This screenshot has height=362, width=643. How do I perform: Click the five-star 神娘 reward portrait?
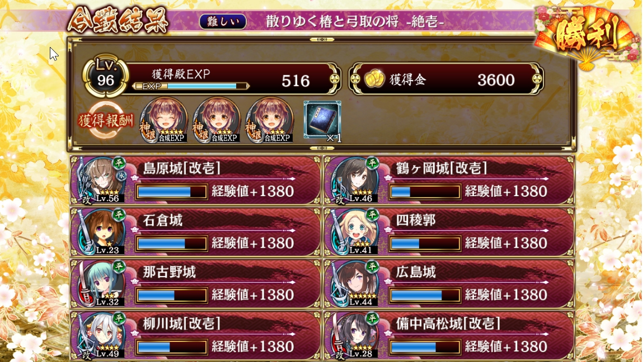tap(164, 120)
